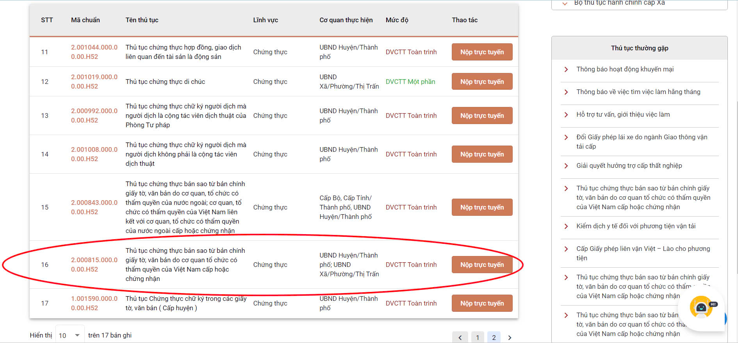738x343 pixels.
Task: Click DVCTT Một phần in row 12
Action: tap(410, 82)
